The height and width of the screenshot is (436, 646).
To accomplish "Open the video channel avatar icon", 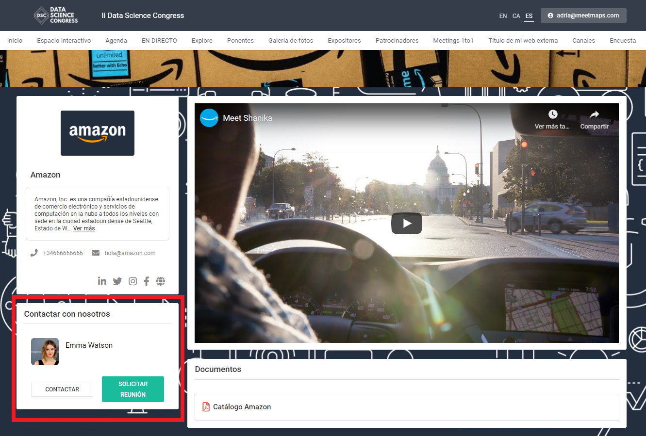I will pos(209,118).
